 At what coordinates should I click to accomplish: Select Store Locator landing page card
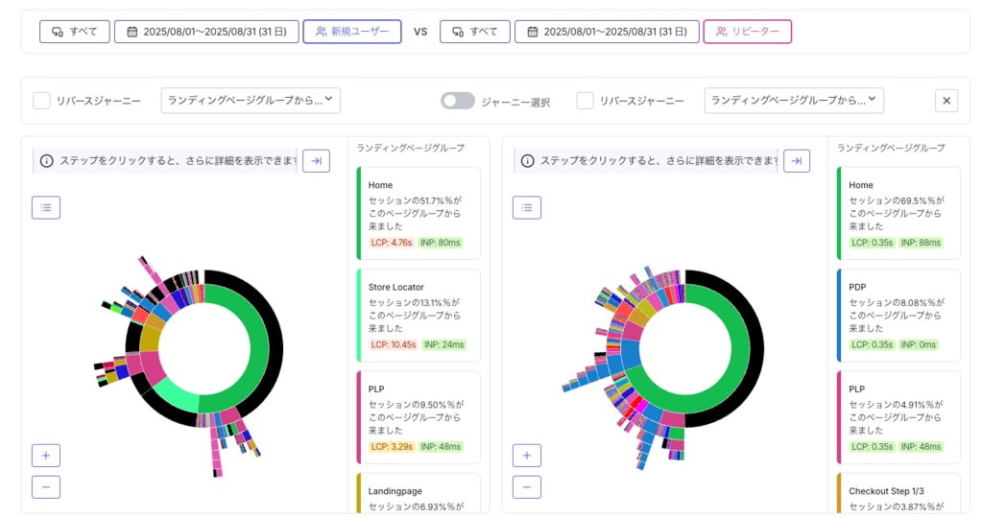pos(419,316)
